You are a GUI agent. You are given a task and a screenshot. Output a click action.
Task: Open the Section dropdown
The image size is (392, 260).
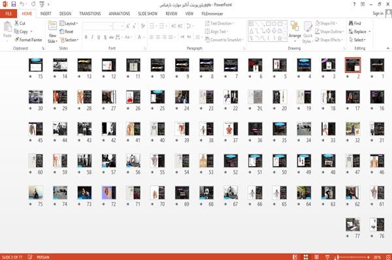(69, 40)
